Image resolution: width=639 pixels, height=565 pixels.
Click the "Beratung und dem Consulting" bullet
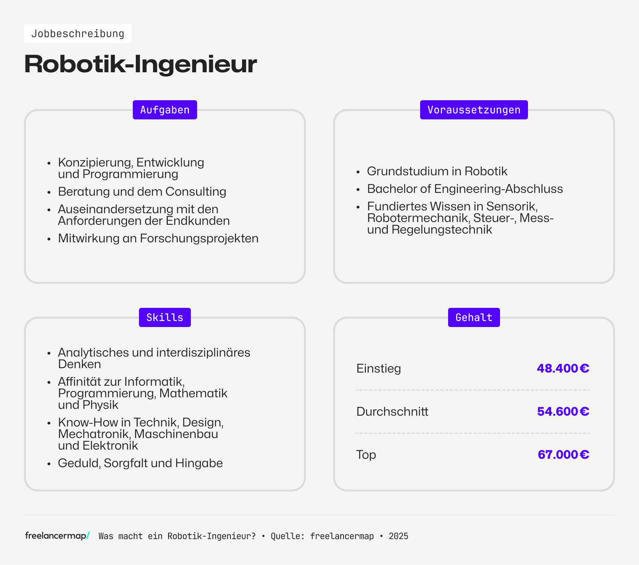coord(142,192)
